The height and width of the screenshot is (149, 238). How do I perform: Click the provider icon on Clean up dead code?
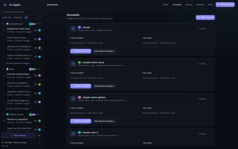35,57
